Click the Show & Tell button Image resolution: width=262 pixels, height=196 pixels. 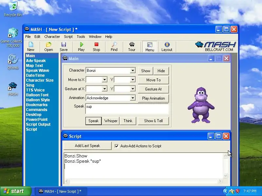153,121
